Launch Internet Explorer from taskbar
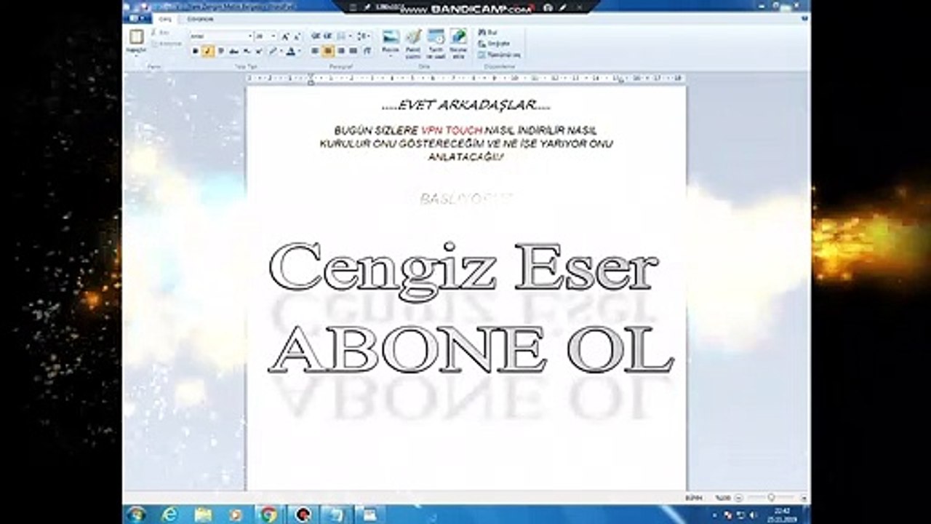The height and width of the screenshot is (524, 931). click(169, 515)
